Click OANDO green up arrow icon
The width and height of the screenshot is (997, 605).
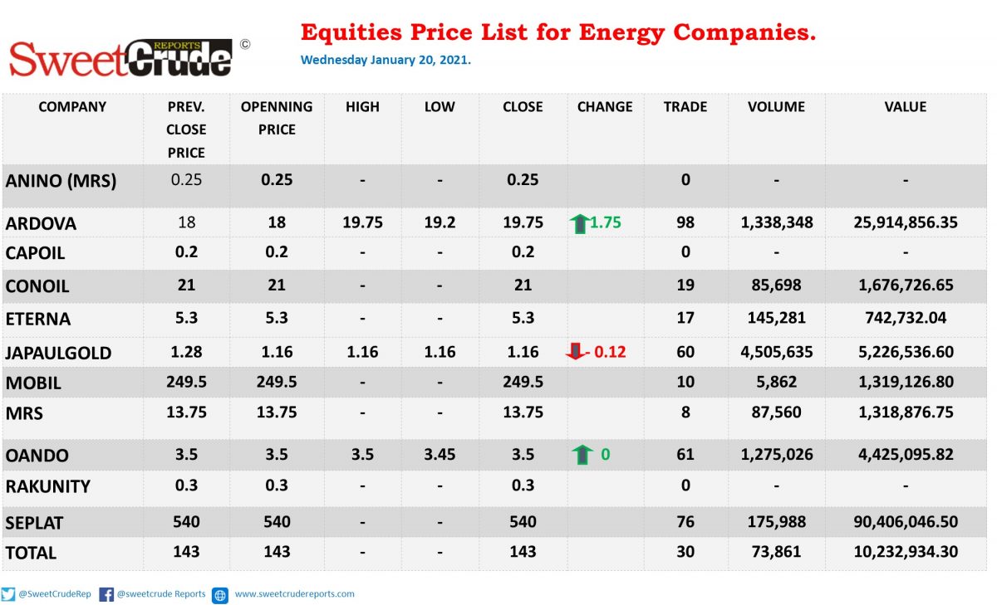coord(582,455)
